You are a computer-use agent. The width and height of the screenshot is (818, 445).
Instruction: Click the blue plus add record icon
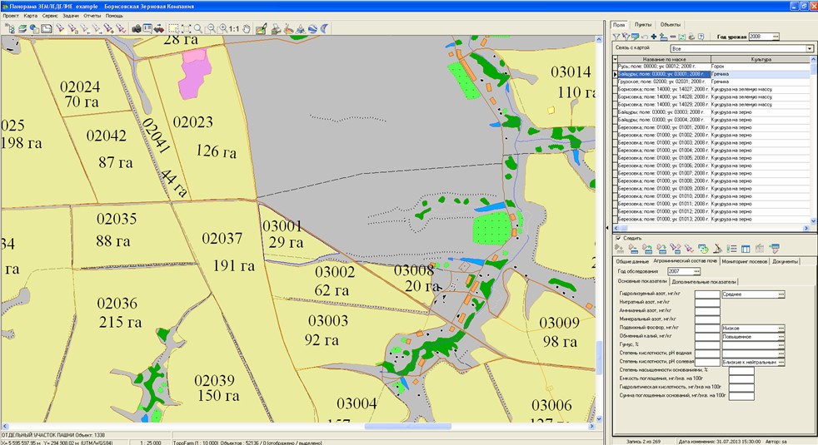point(654,37)
